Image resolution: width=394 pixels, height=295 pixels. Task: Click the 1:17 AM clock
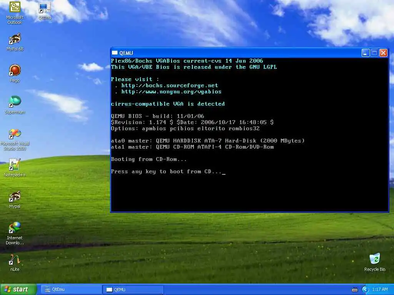[380, 290]
